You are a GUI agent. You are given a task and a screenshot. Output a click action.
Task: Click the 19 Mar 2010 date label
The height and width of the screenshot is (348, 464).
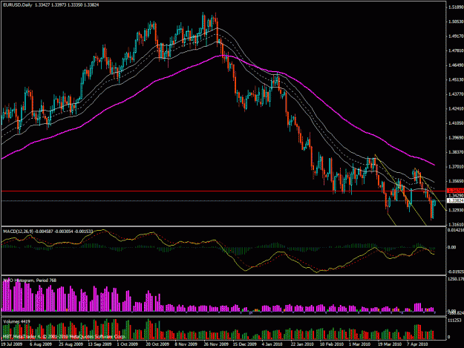point(390,344)
